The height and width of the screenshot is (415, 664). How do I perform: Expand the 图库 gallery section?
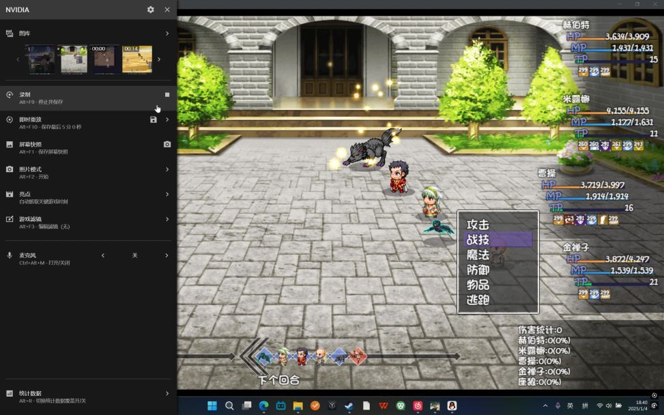coord(167,33)
